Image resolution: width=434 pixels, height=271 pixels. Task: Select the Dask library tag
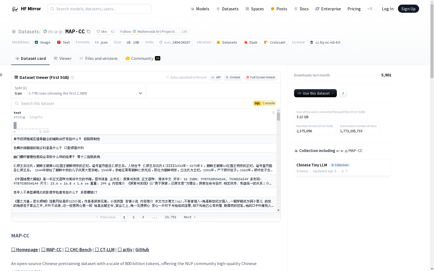(250, 42)
